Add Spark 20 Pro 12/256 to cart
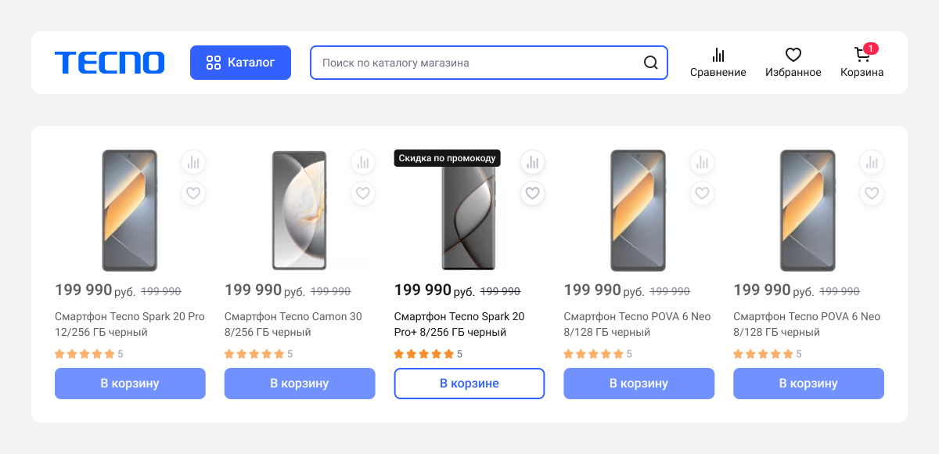This screenshot has height=454, width=939. 130,384
